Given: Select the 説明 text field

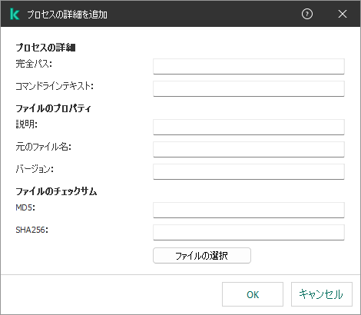Looking at the screenshot, I should pos(249,127).
